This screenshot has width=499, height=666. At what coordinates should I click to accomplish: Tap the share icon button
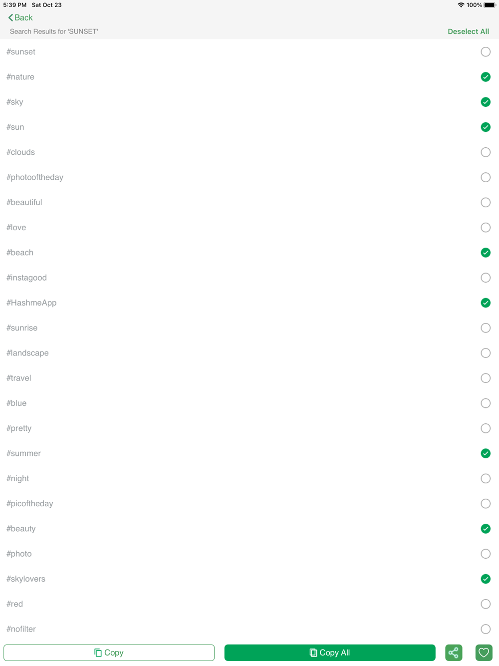coord(454,653)
